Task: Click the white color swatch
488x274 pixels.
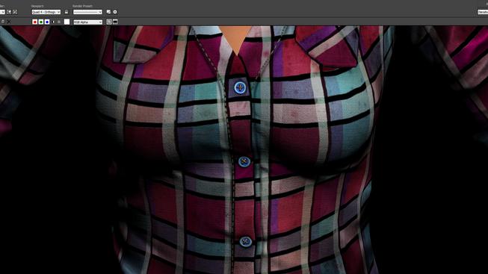Action: [67, 22]
